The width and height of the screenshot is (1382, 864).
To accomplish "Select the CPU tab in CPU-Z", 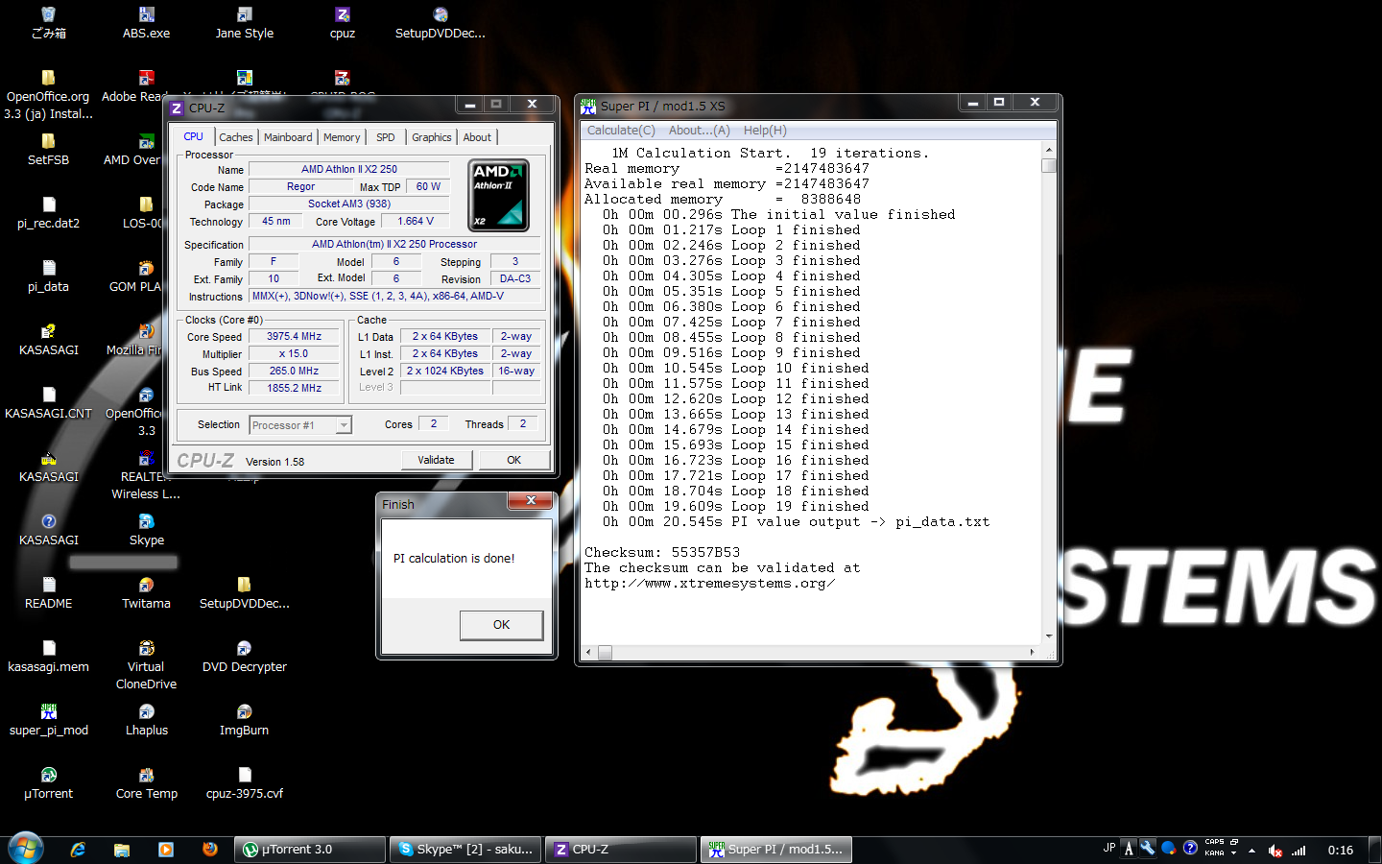I will 194,136.
